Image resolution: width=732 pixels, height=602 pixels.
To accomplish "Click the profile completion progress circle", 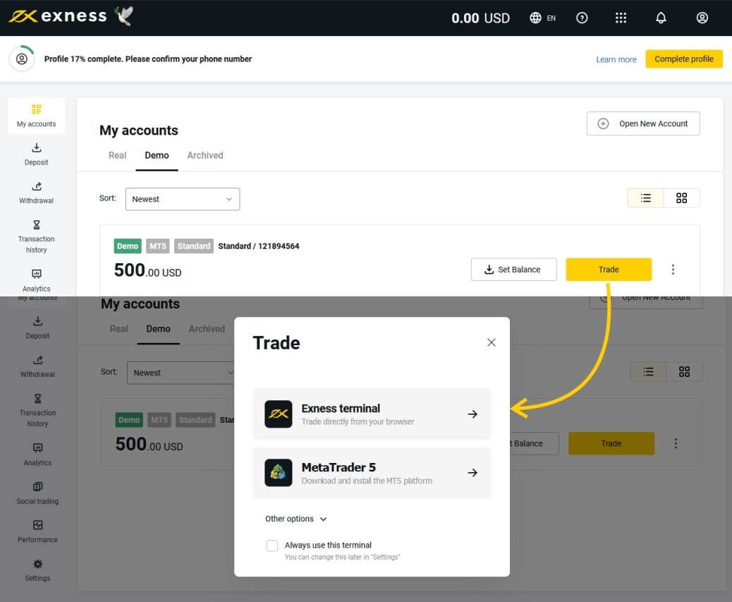I will pos(21,59).
